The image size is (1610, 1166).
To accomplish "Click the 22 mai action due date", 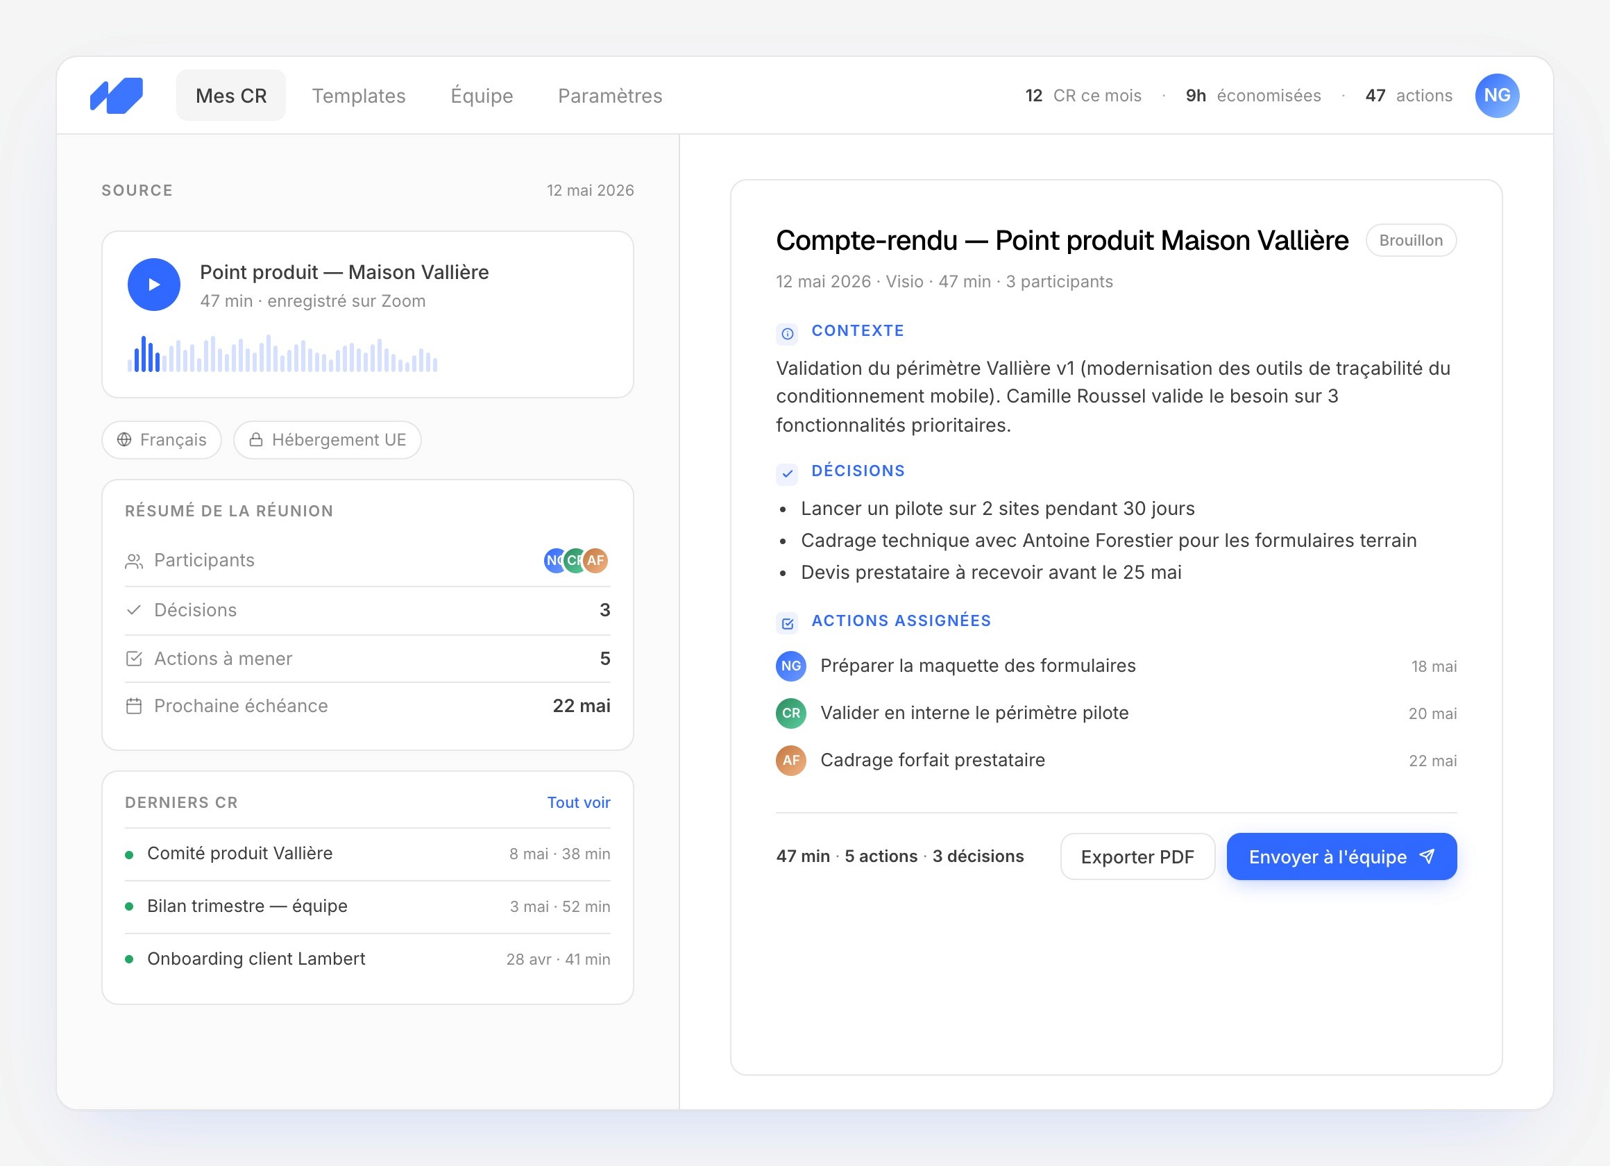I will click(1432, 761).
